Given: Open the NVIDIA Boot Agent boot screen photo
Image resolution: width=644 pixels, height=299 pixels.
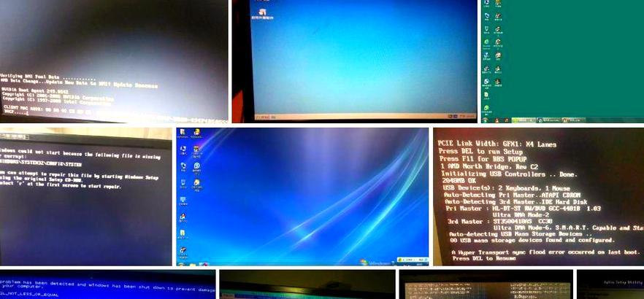Looking at the screenshot, I should tap(114, 61).
